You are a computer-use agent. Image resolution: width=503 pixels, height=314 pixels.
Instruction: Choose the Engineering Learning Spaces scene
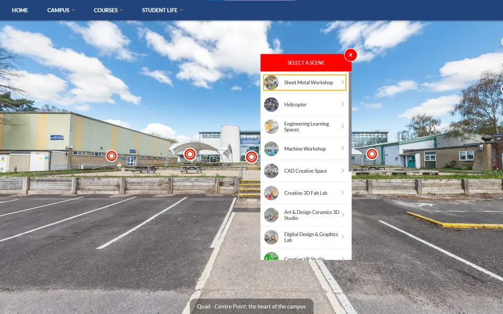[304, 127]
